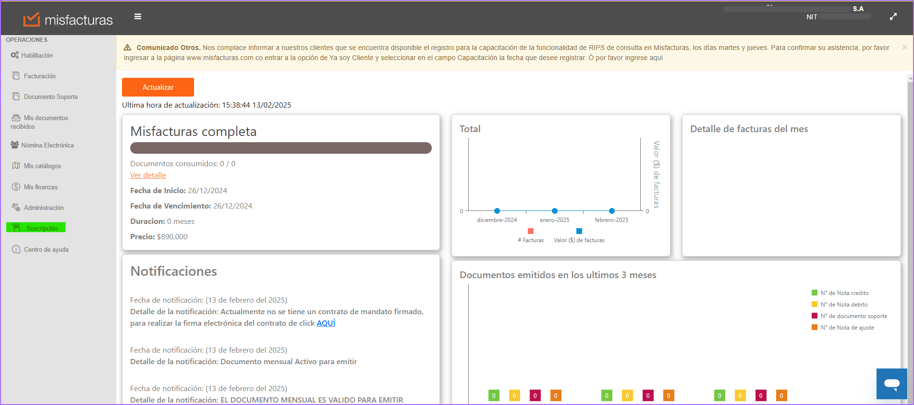This screenshot has width=914, height=405.
Task: Click the N° de documento soporte crimson swatch
Action: [x=815, y=316]
